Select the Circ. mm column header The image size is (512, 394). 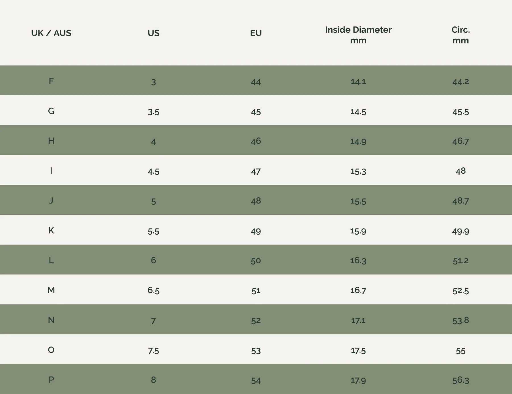(x=461, y=35)
